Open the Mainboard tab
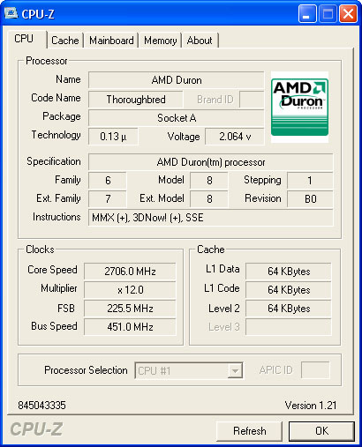Viewport: 362px width, 447px height. pos(111,41)
